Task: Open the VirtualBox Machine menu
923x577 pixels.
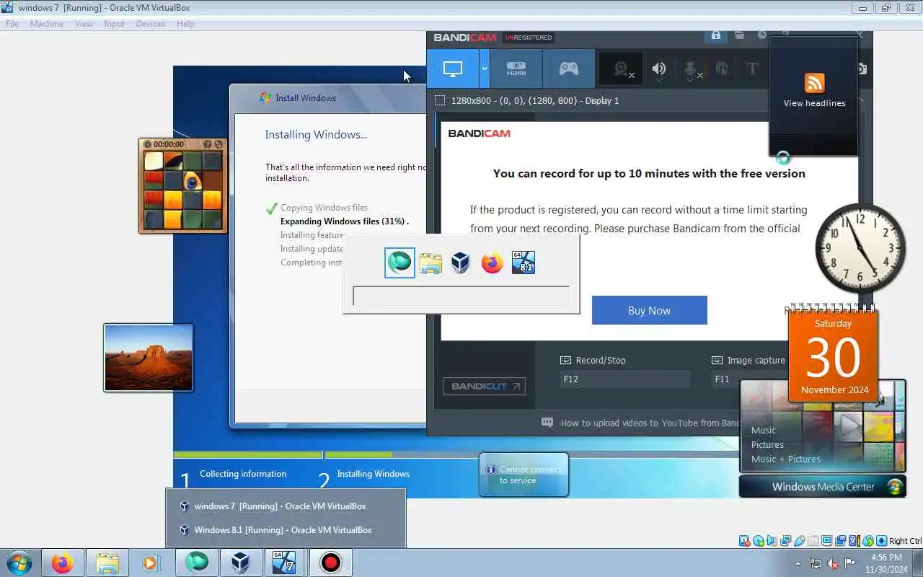Action: pyautogui.click(x=47, y=24)
